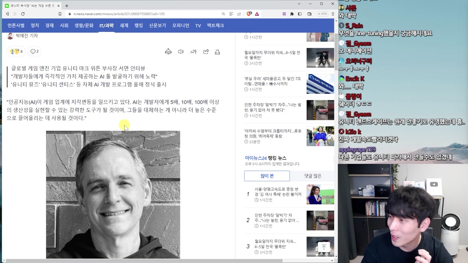This screenshot has width=468, height=263.
Task: Open the Brave Shields lion icon
Action: [x=249, y=14]
